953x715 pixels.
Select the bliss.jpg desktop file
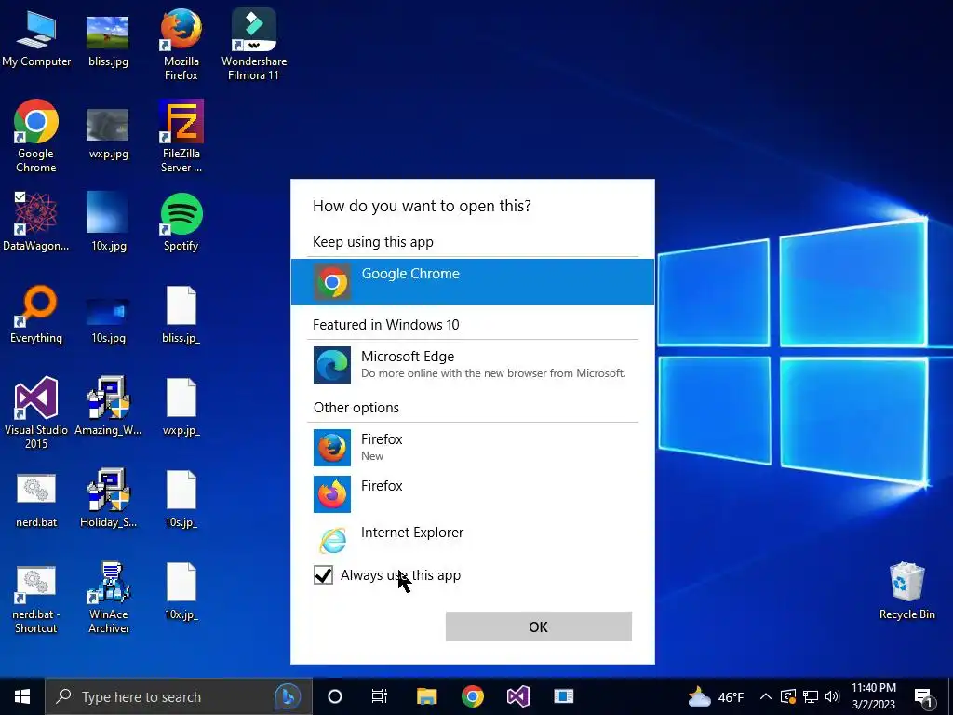pyautogui.click(x=108, y=39)
